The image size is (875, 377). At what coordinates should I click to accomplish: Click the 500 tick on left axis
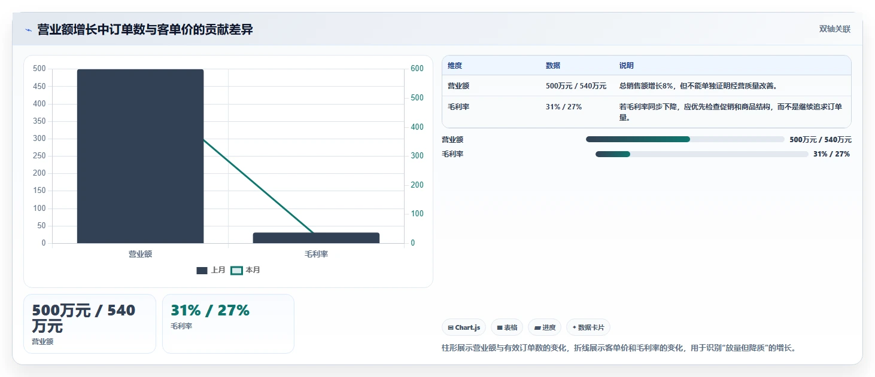point(40,69)
